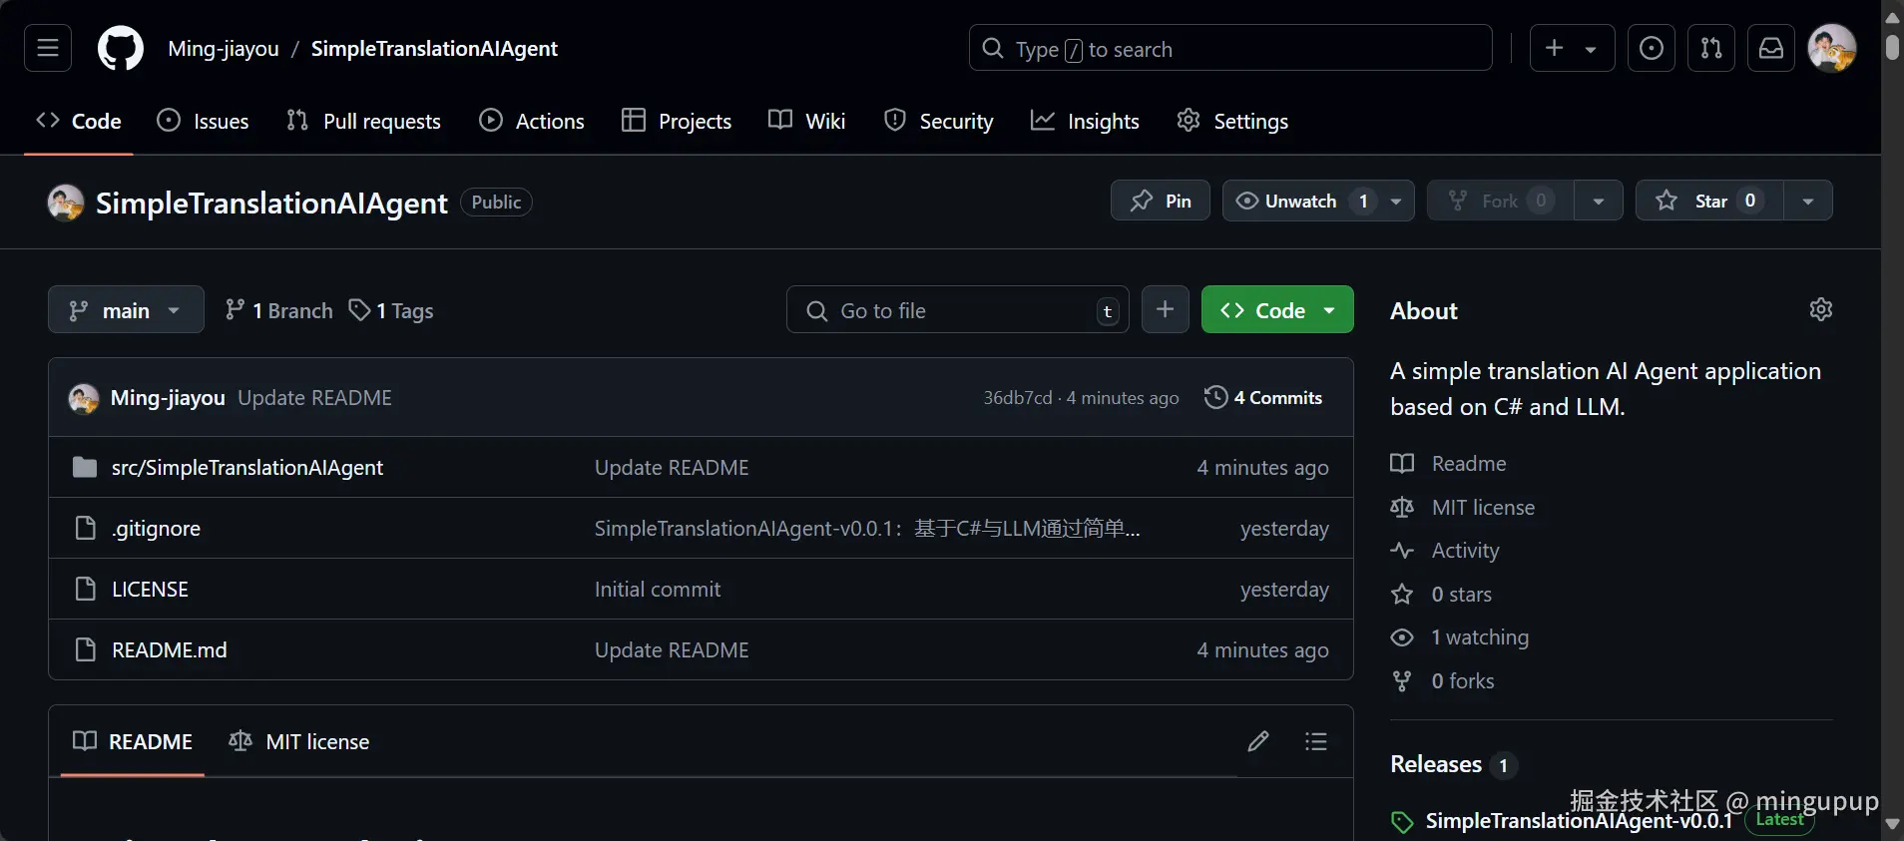Open the Issues inbox icon in header
Viewport: 1904px width, 841px height.
pos(1652,48)
